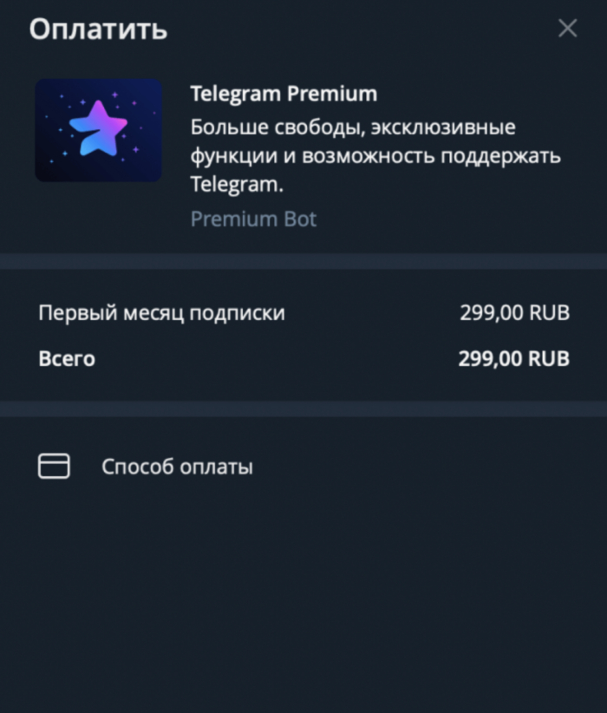Click the bold Всего total label
Image resolution: width=607 pixels, height=713 pixels.
click(67, 358)
